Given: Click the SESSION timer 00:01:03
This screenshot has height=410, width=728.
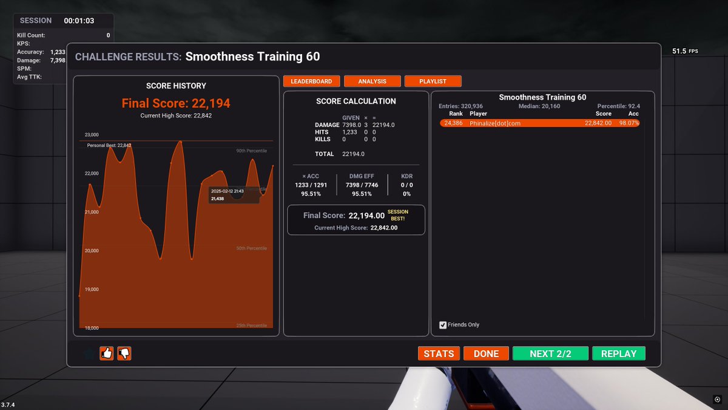Looking at the screenshot, I should click(79, 21).
